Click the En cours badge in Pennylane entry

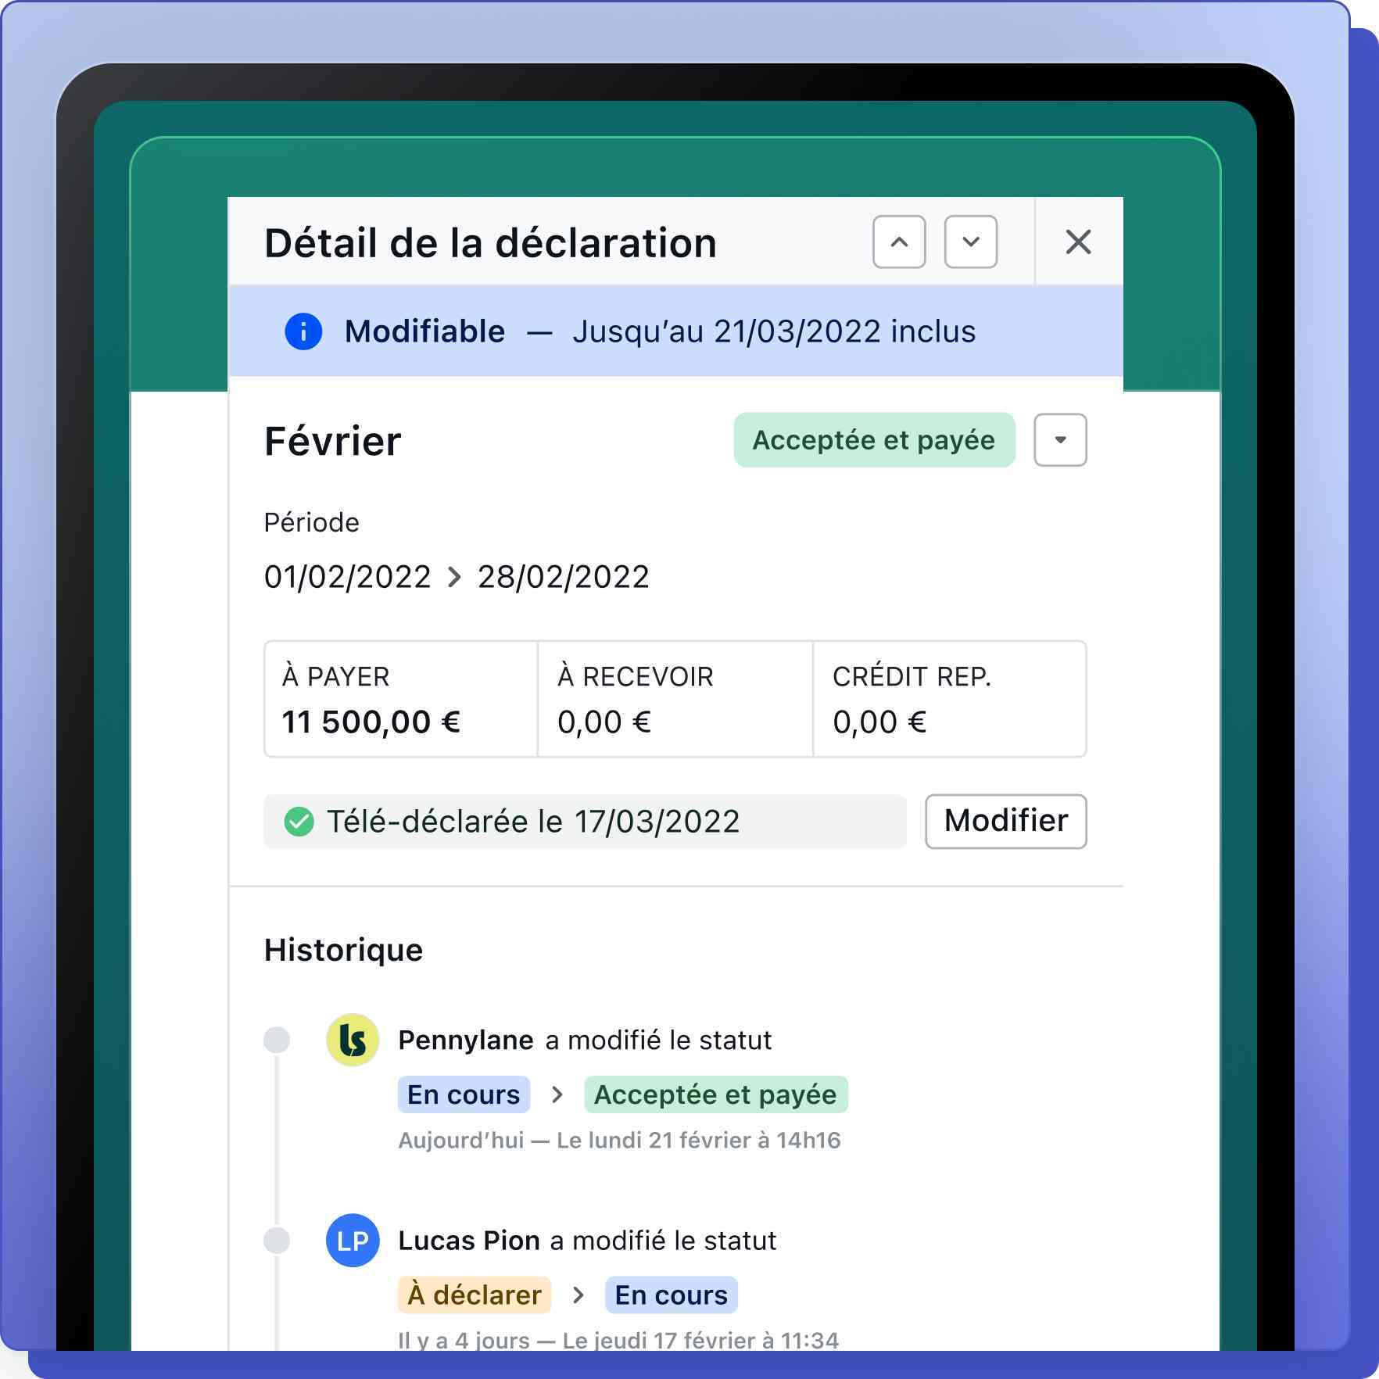pyautogui.click(x=464, y=1094)
